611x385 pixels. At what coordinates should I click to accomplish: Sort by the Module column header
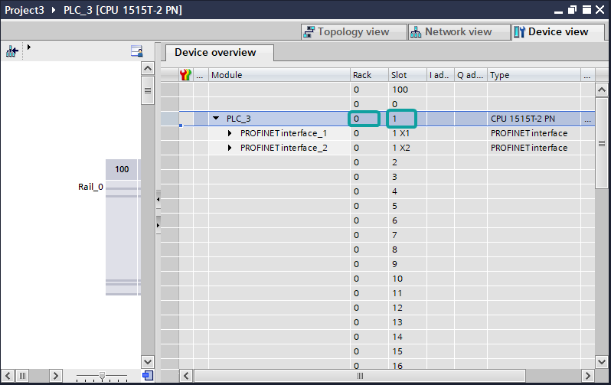[x=279, y=75]
